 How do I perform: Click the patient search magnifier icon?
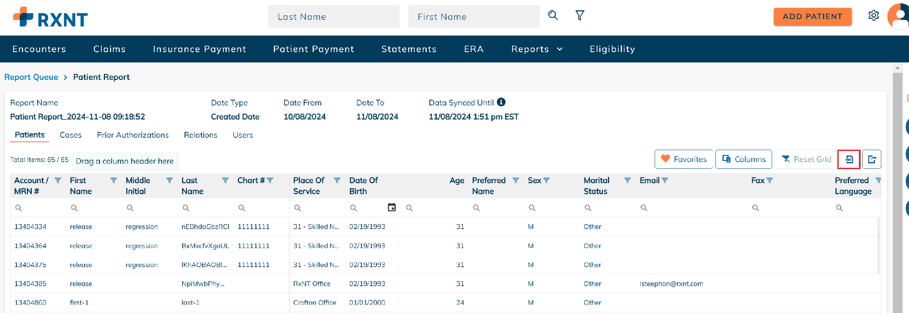pos(553,16)
